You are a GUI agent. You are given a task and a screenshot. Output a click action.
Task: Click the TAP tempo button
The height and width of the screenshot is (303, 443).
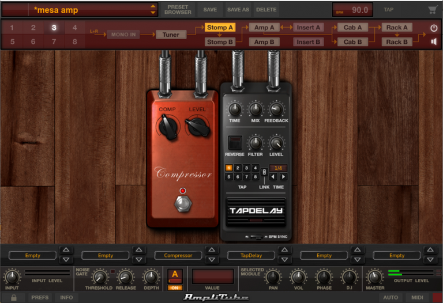(388, 10)
